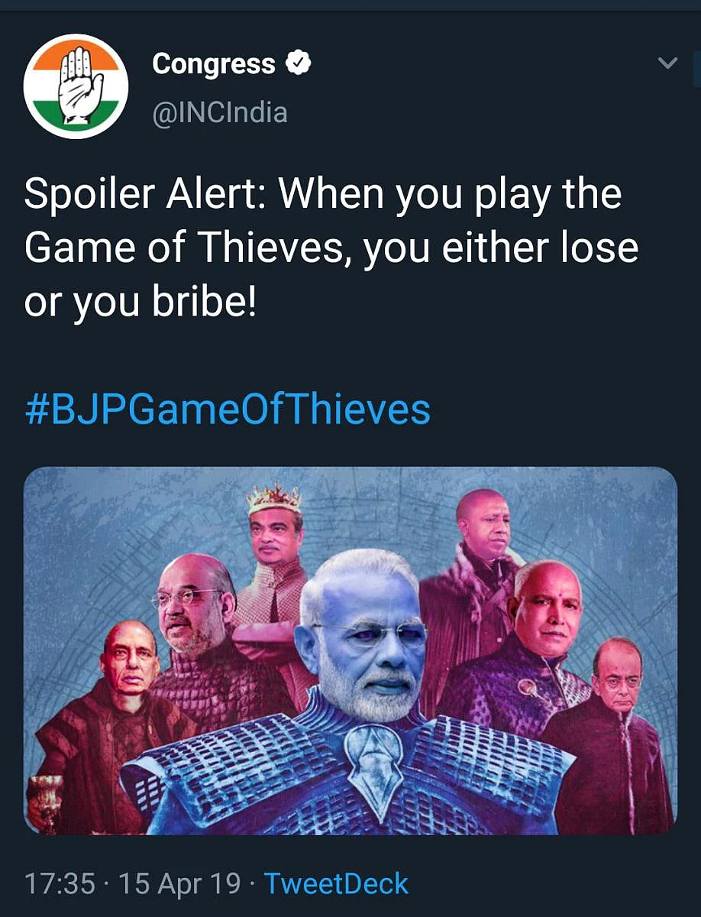Expand the tweet options chevron menu

[668, 63]
